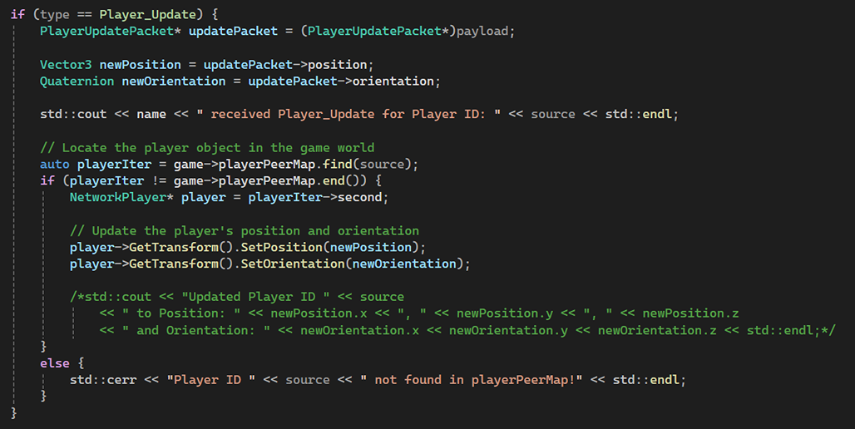Click the "Update the player's position" comment
This screenshot has height=429, width=855.
coord(244,230)
